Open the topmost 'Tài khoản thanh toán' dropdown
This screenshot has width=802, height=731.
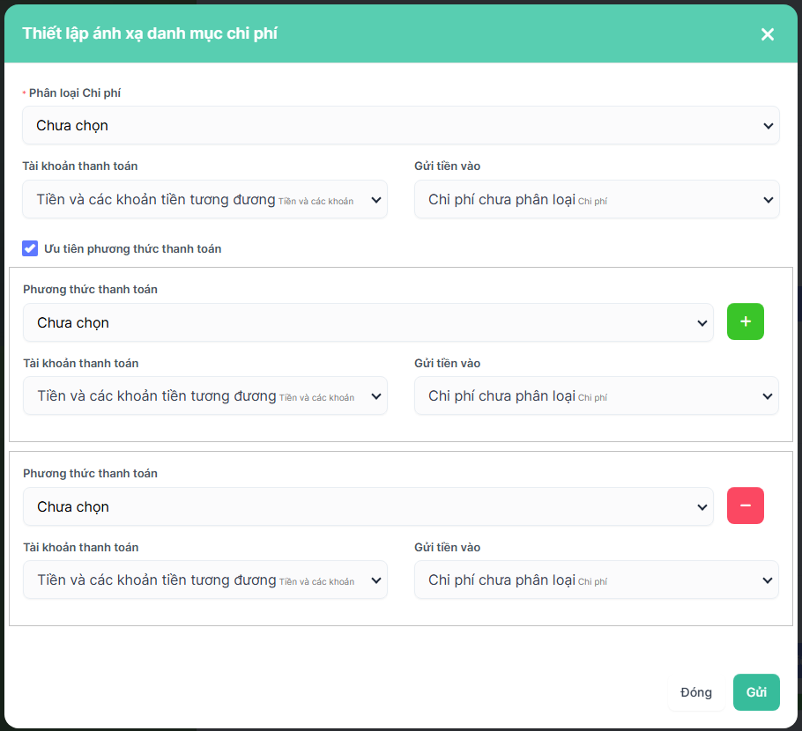204,200
